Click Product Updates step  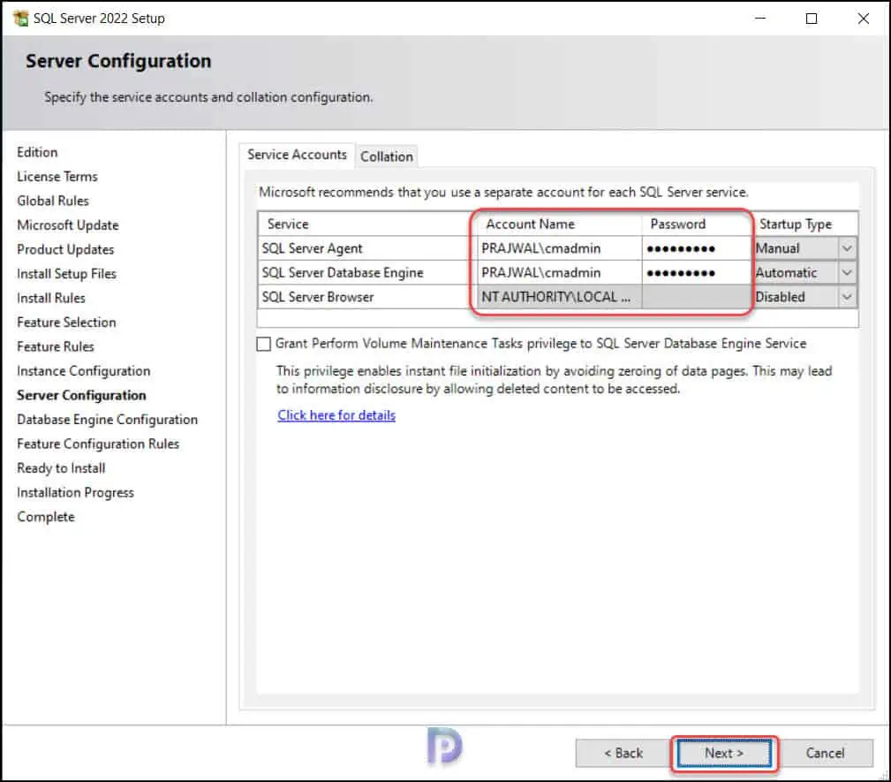pyautogui.click(x=65, y=250)
